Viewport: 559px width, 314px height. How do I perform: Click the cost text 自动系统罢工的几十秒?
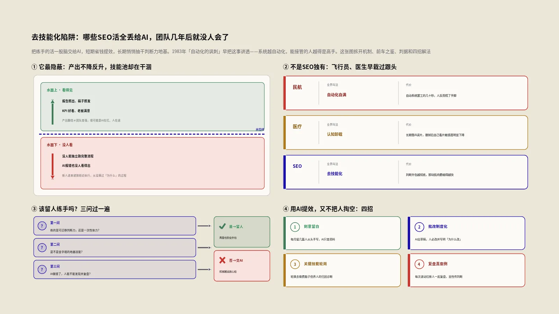tap(431, 96)
